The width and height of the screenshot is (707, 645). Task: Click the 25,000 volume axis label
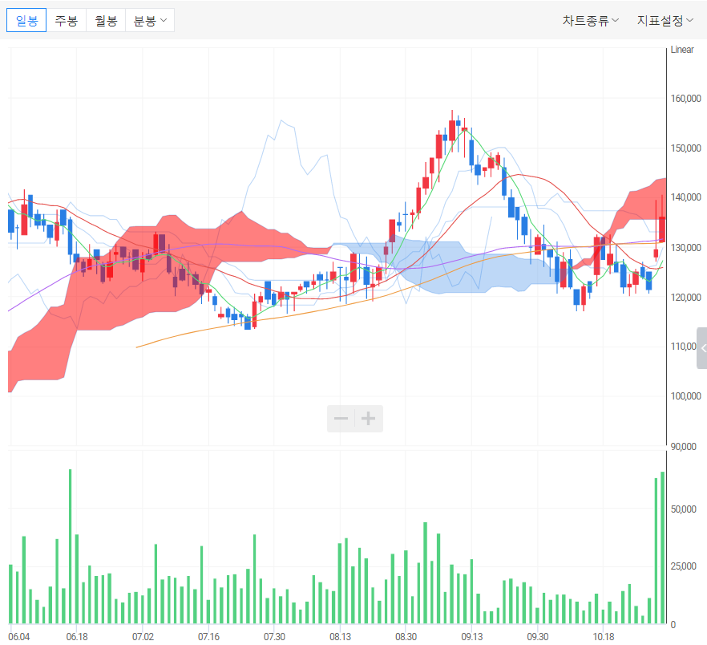tap(683, 566)
